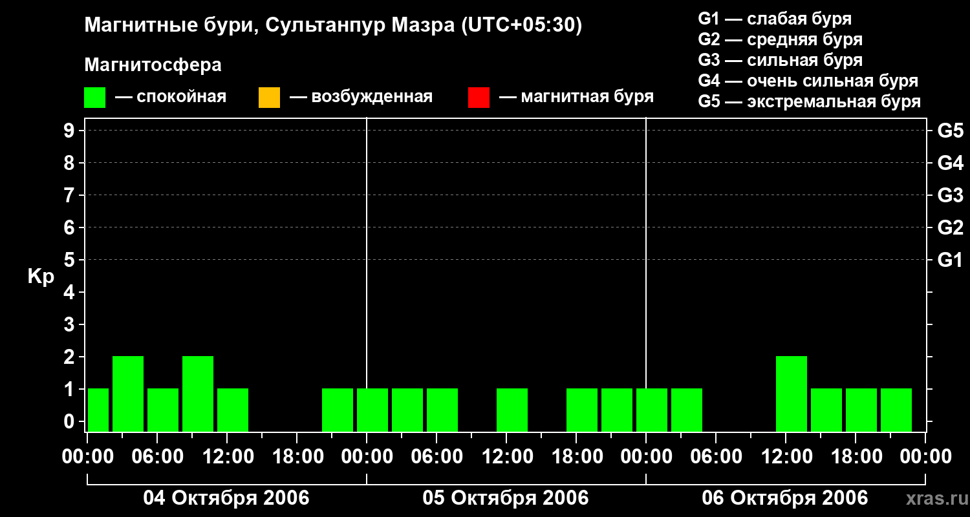Viewport: 970px width, 517px height.
Task: Click the Kp 1 bar at 14:30–17:30, 06 Октября
Action: click(826, 410)
